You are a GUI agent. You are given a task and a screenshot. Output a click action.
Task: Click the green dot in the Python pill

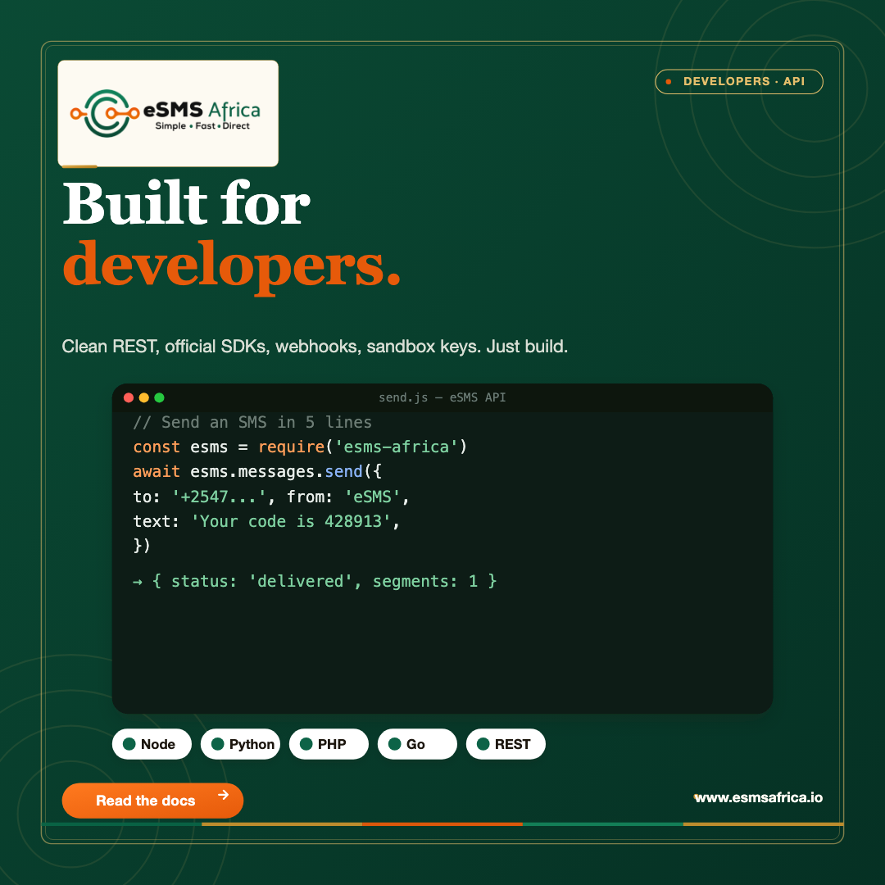(218, 744)
